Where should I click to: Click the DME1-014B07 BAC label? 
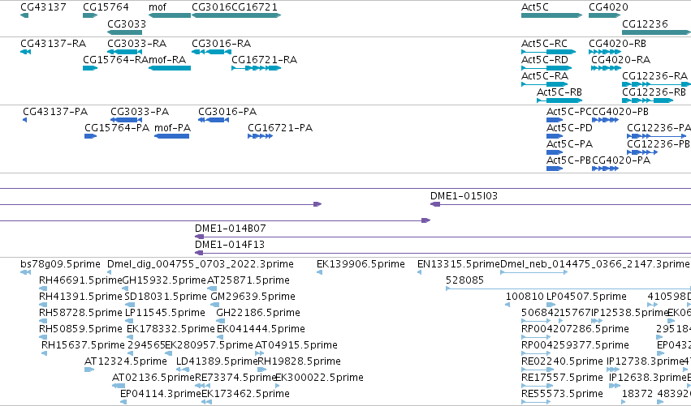point(231,229)
